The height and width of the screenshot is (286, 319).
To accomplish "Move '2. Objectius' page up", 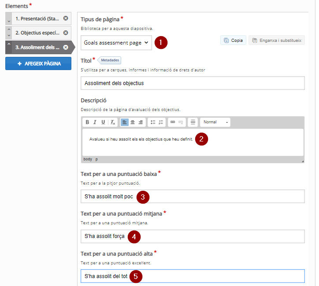I will pyautogui.click(x=9, y=29).
